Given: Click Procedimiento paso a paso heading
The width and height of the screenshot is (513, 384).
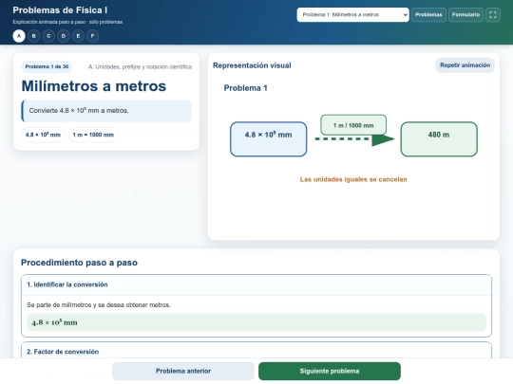Looking at the screenshot, I should click(79, 263).
